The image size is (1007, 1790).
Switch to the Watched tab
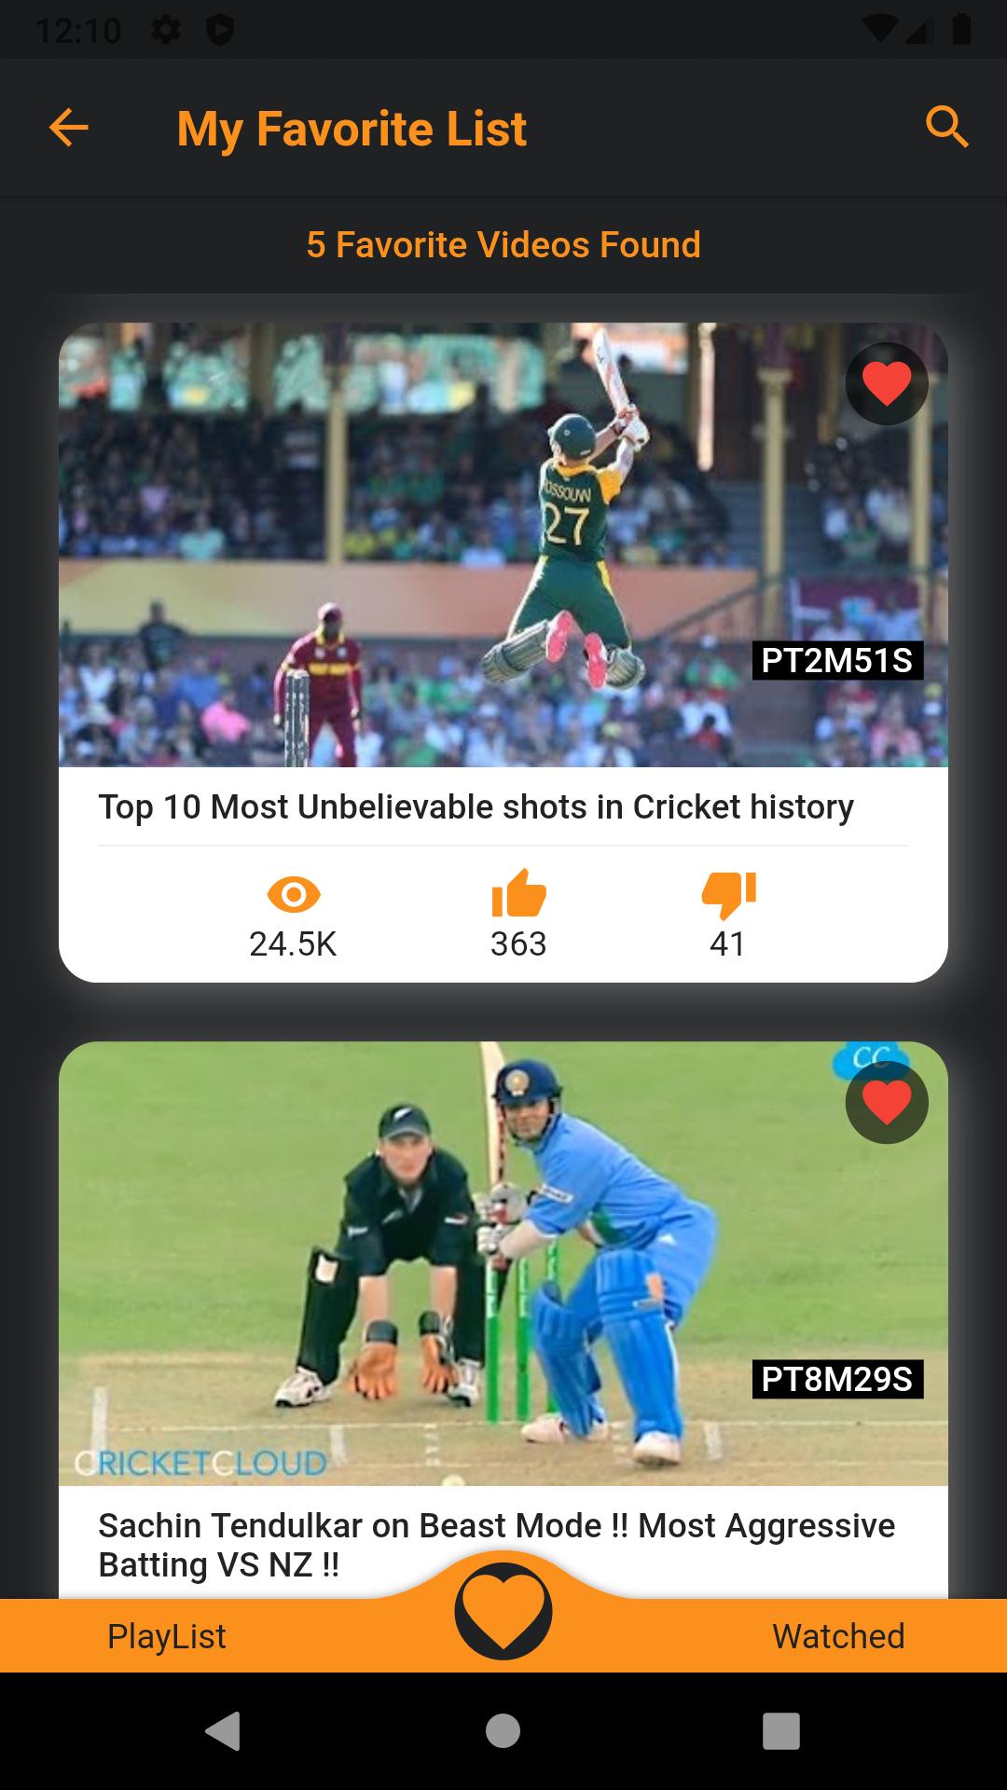point(838,1636)
